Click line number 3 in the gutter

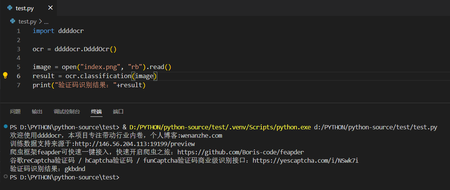(x=19, y=49)
